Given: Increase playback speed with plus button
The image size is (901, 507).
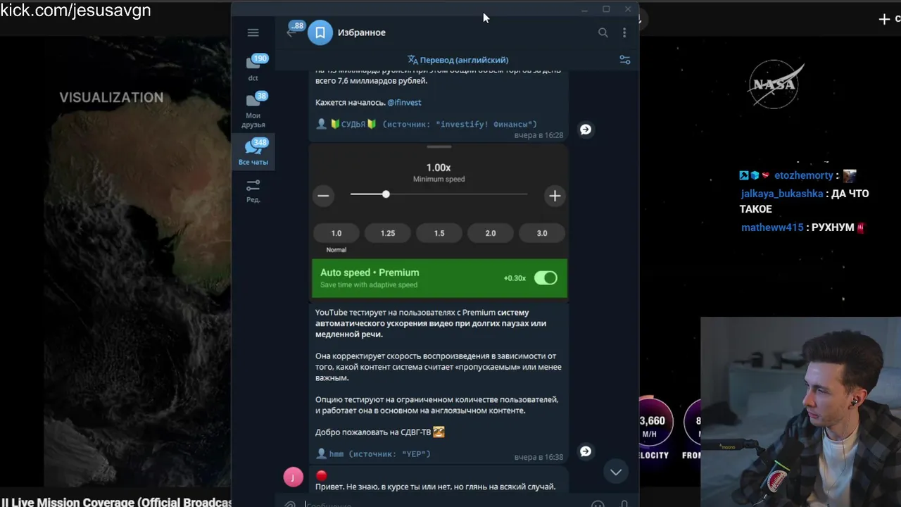Looking at the screenshot, I should (x=555, y=196).
